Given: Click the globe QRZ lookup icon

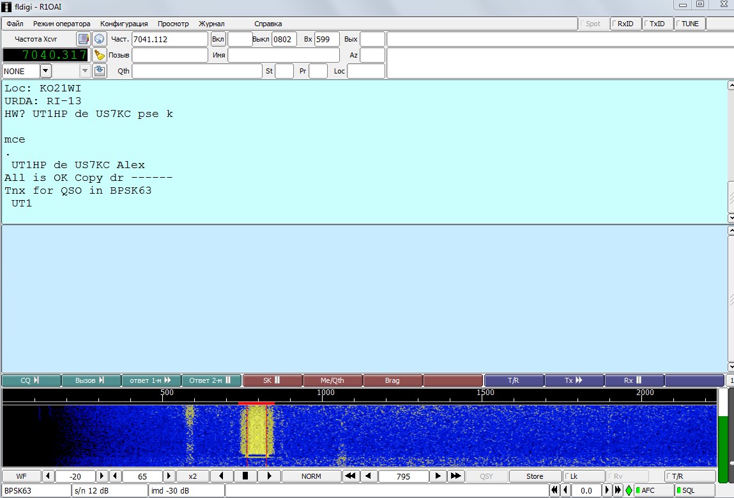Looking at the screenshot, I should click(x=99, y=39).
